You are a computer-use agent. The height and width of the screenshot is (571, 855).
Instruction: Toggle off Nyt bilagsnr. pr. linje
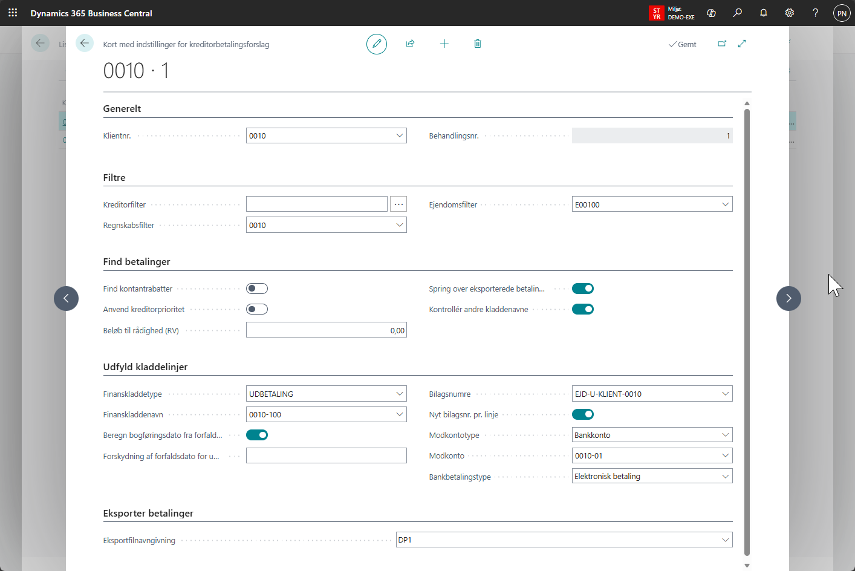(x=583, y=414)
